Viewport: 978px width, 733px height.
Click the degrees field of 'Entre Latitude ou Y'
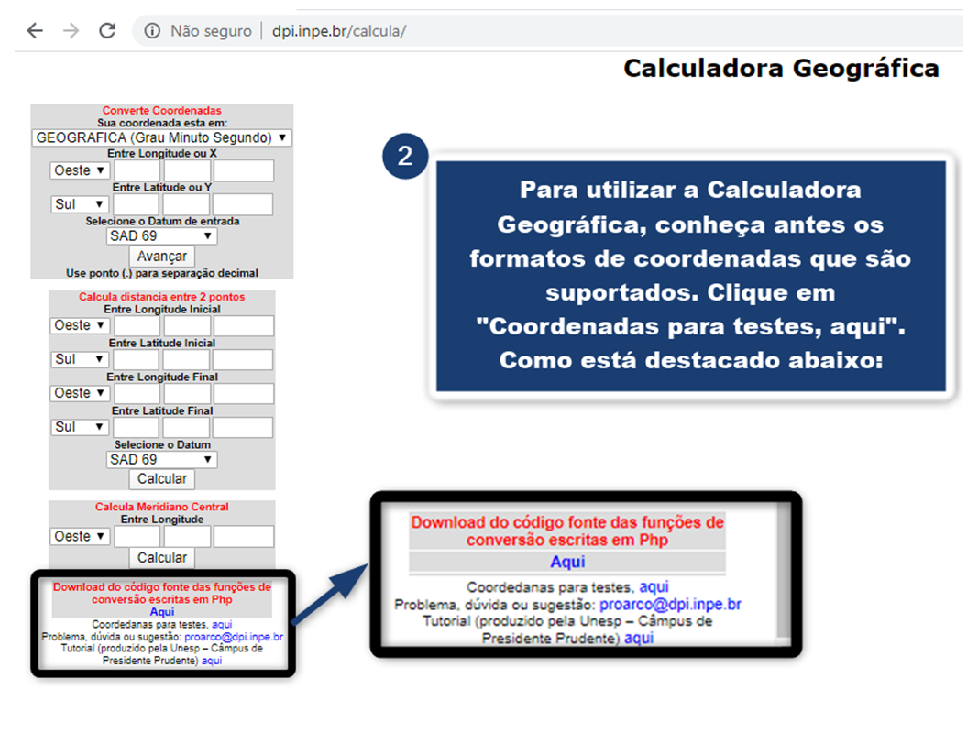coord(136,204)
